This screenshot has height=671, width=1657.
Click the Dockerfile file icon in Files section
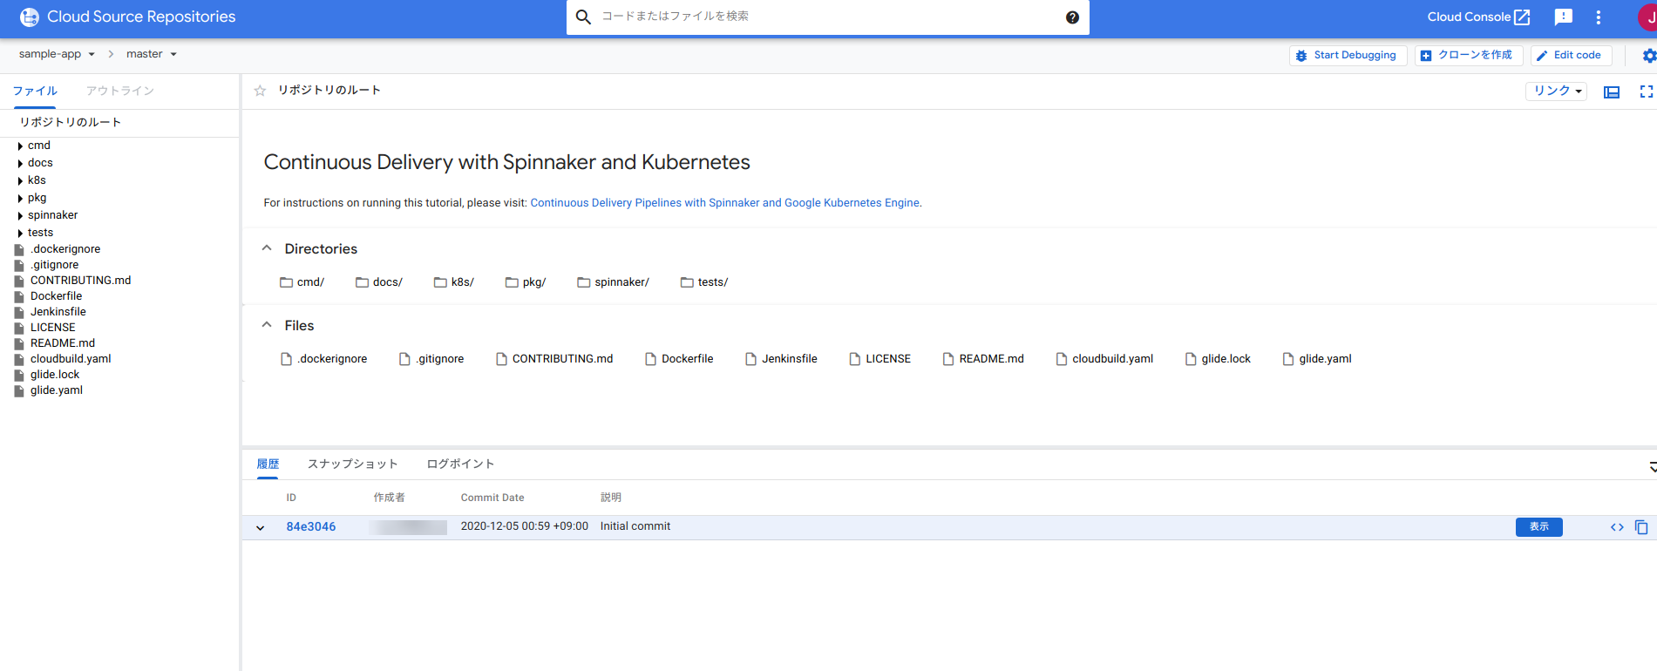click(650, 359)
